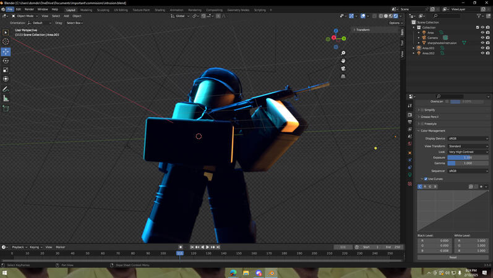Disable Area.002 in renders camera icon
Image resolution: width=493 pixels, height=278 pixels.
coord(487,53)
